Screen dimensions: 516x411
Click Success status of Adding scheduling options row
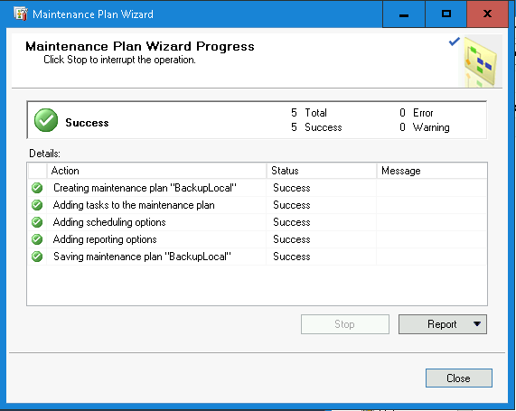(x=292, y=222)
